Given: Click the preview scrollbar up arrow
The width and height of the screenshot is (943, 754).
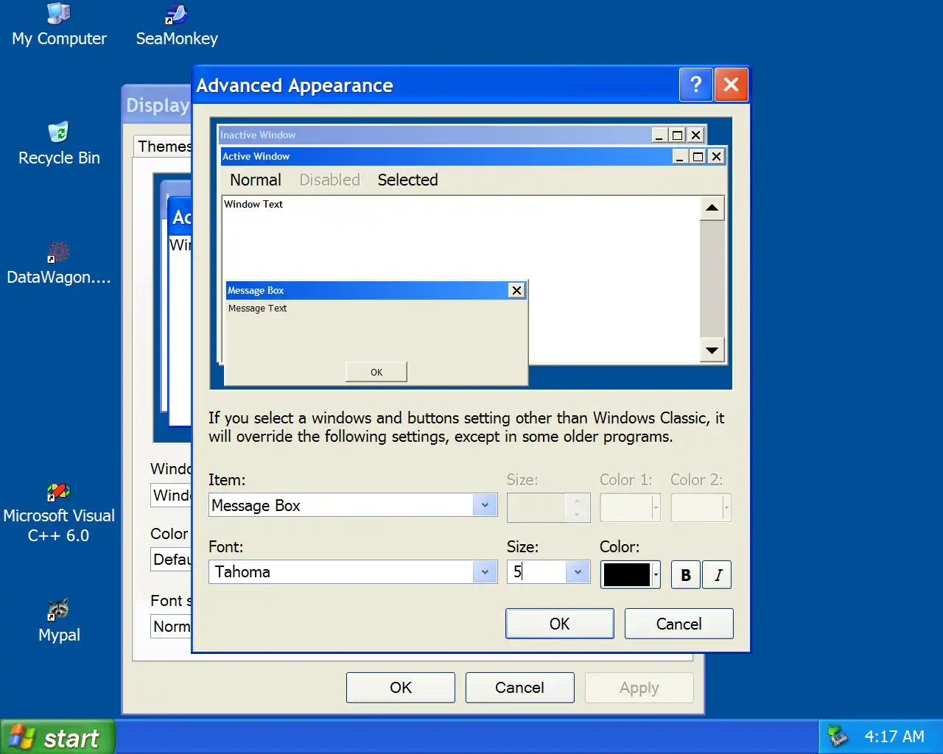Looking at the screenshot, I should click(712, 208).
